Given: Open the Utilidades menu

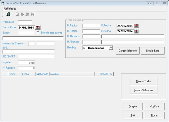Looking at the screenshot, I should (x=10, y=9).
